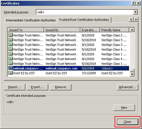The image size is (142, 129).
Task: Select the webmail.companyv.com certificate entry
Action: (68, 68)
